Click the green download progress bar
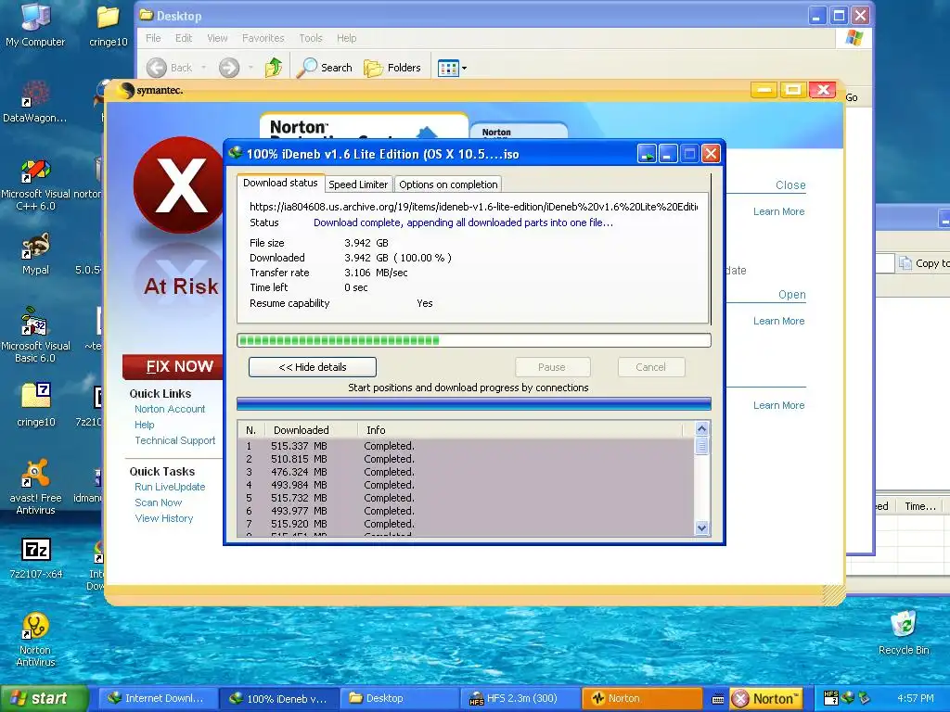The height and width of the screenshot is (712, 950). tap(474, 340)
